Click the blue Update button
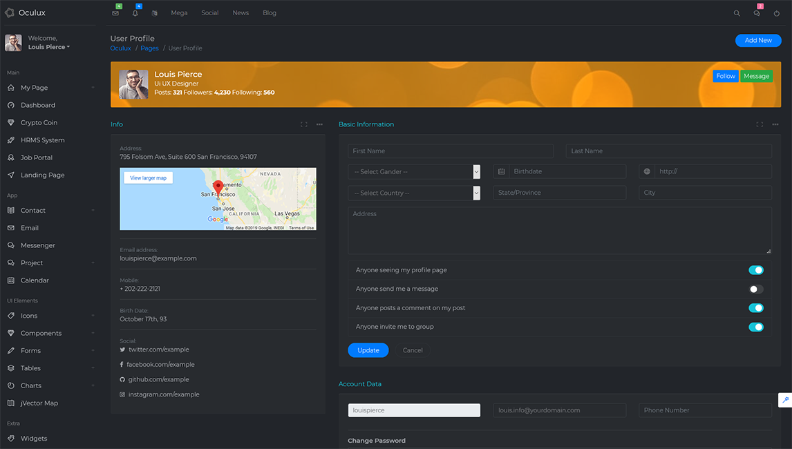The width and height of the screenshot is (792, 449). click(x=368, y=350)
